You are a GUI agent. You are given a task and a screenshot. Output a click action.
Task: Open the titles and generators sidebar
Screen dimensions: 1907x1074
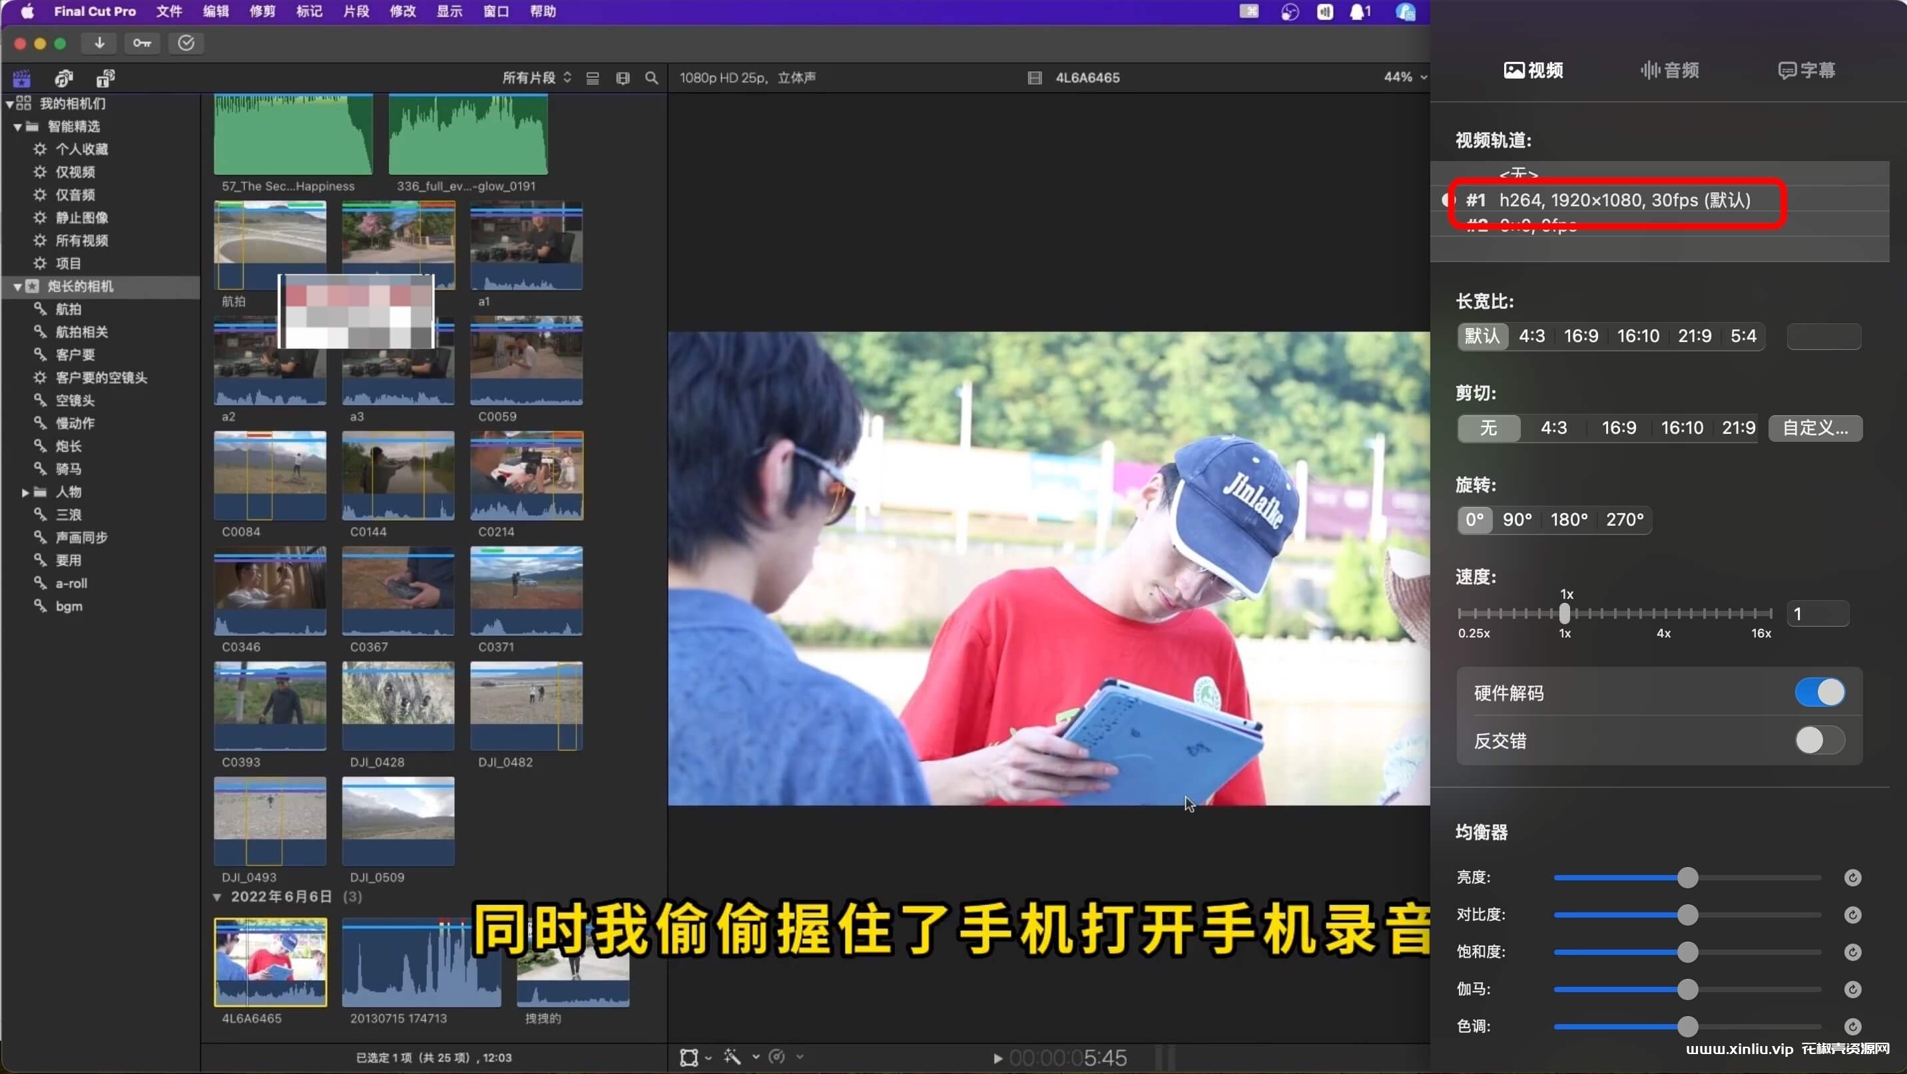tap(105, 78)
